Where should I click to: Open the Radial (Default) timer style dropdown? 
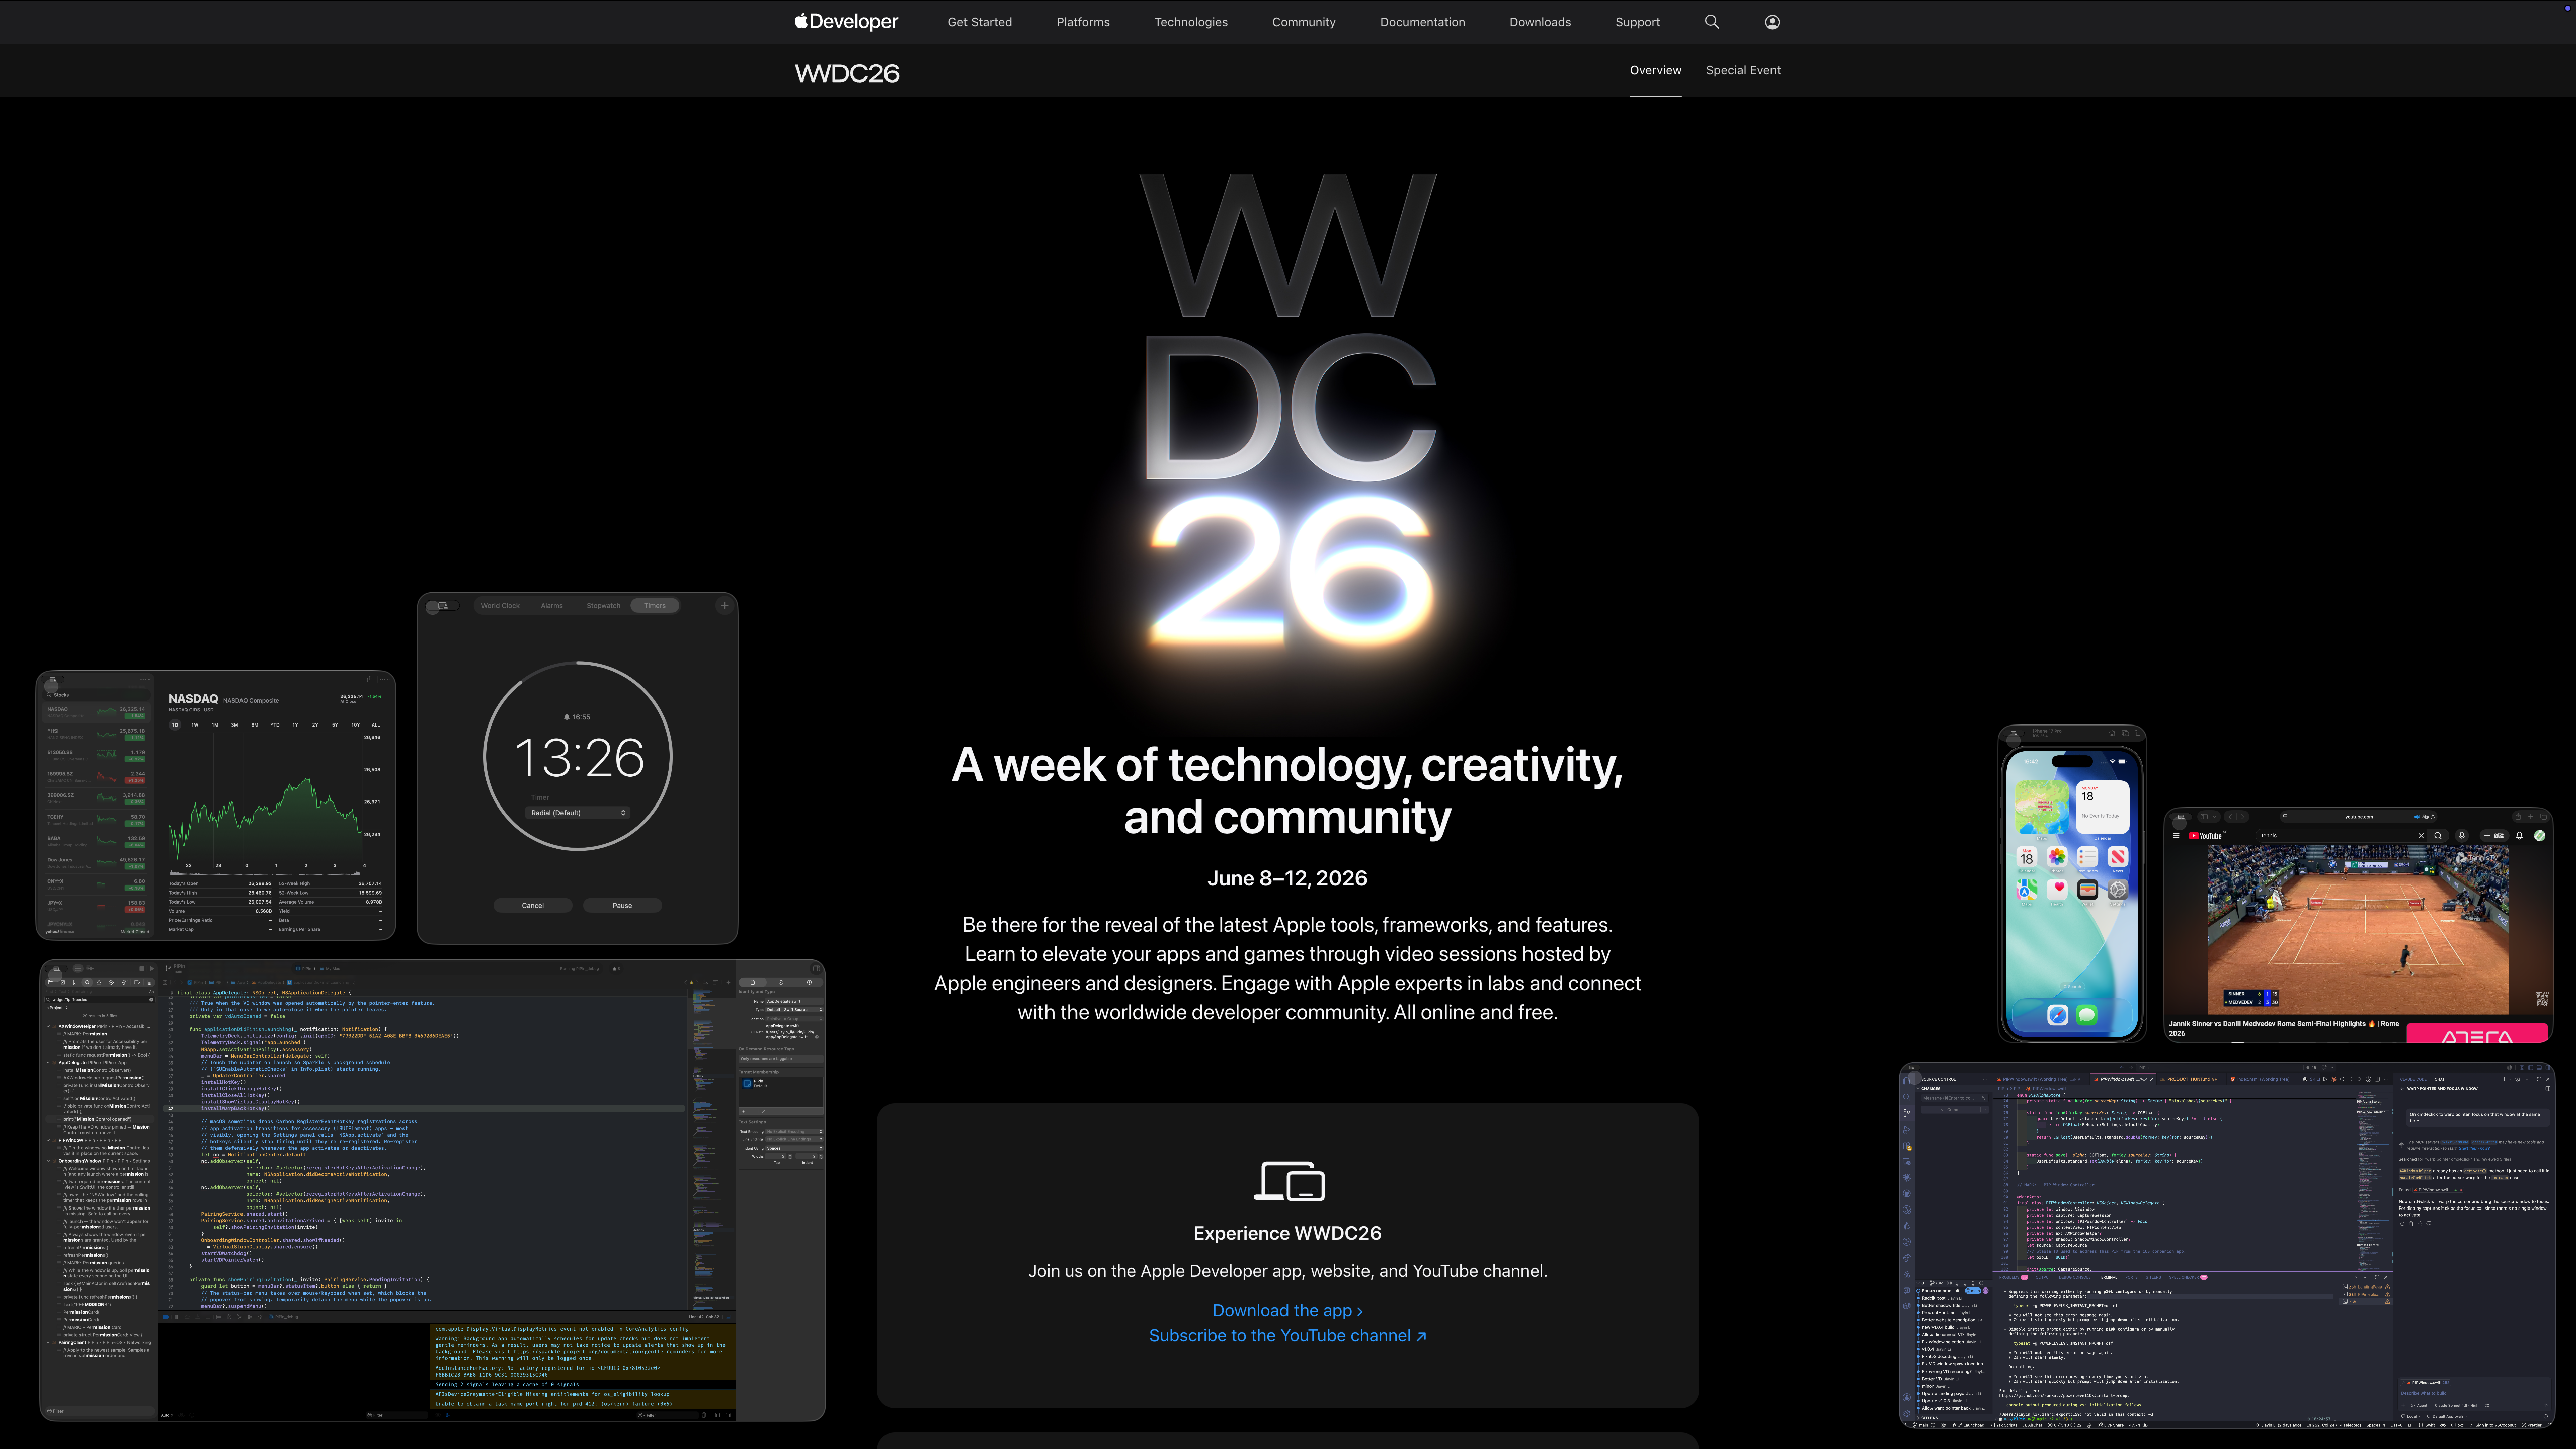click(x=578, y=812)
